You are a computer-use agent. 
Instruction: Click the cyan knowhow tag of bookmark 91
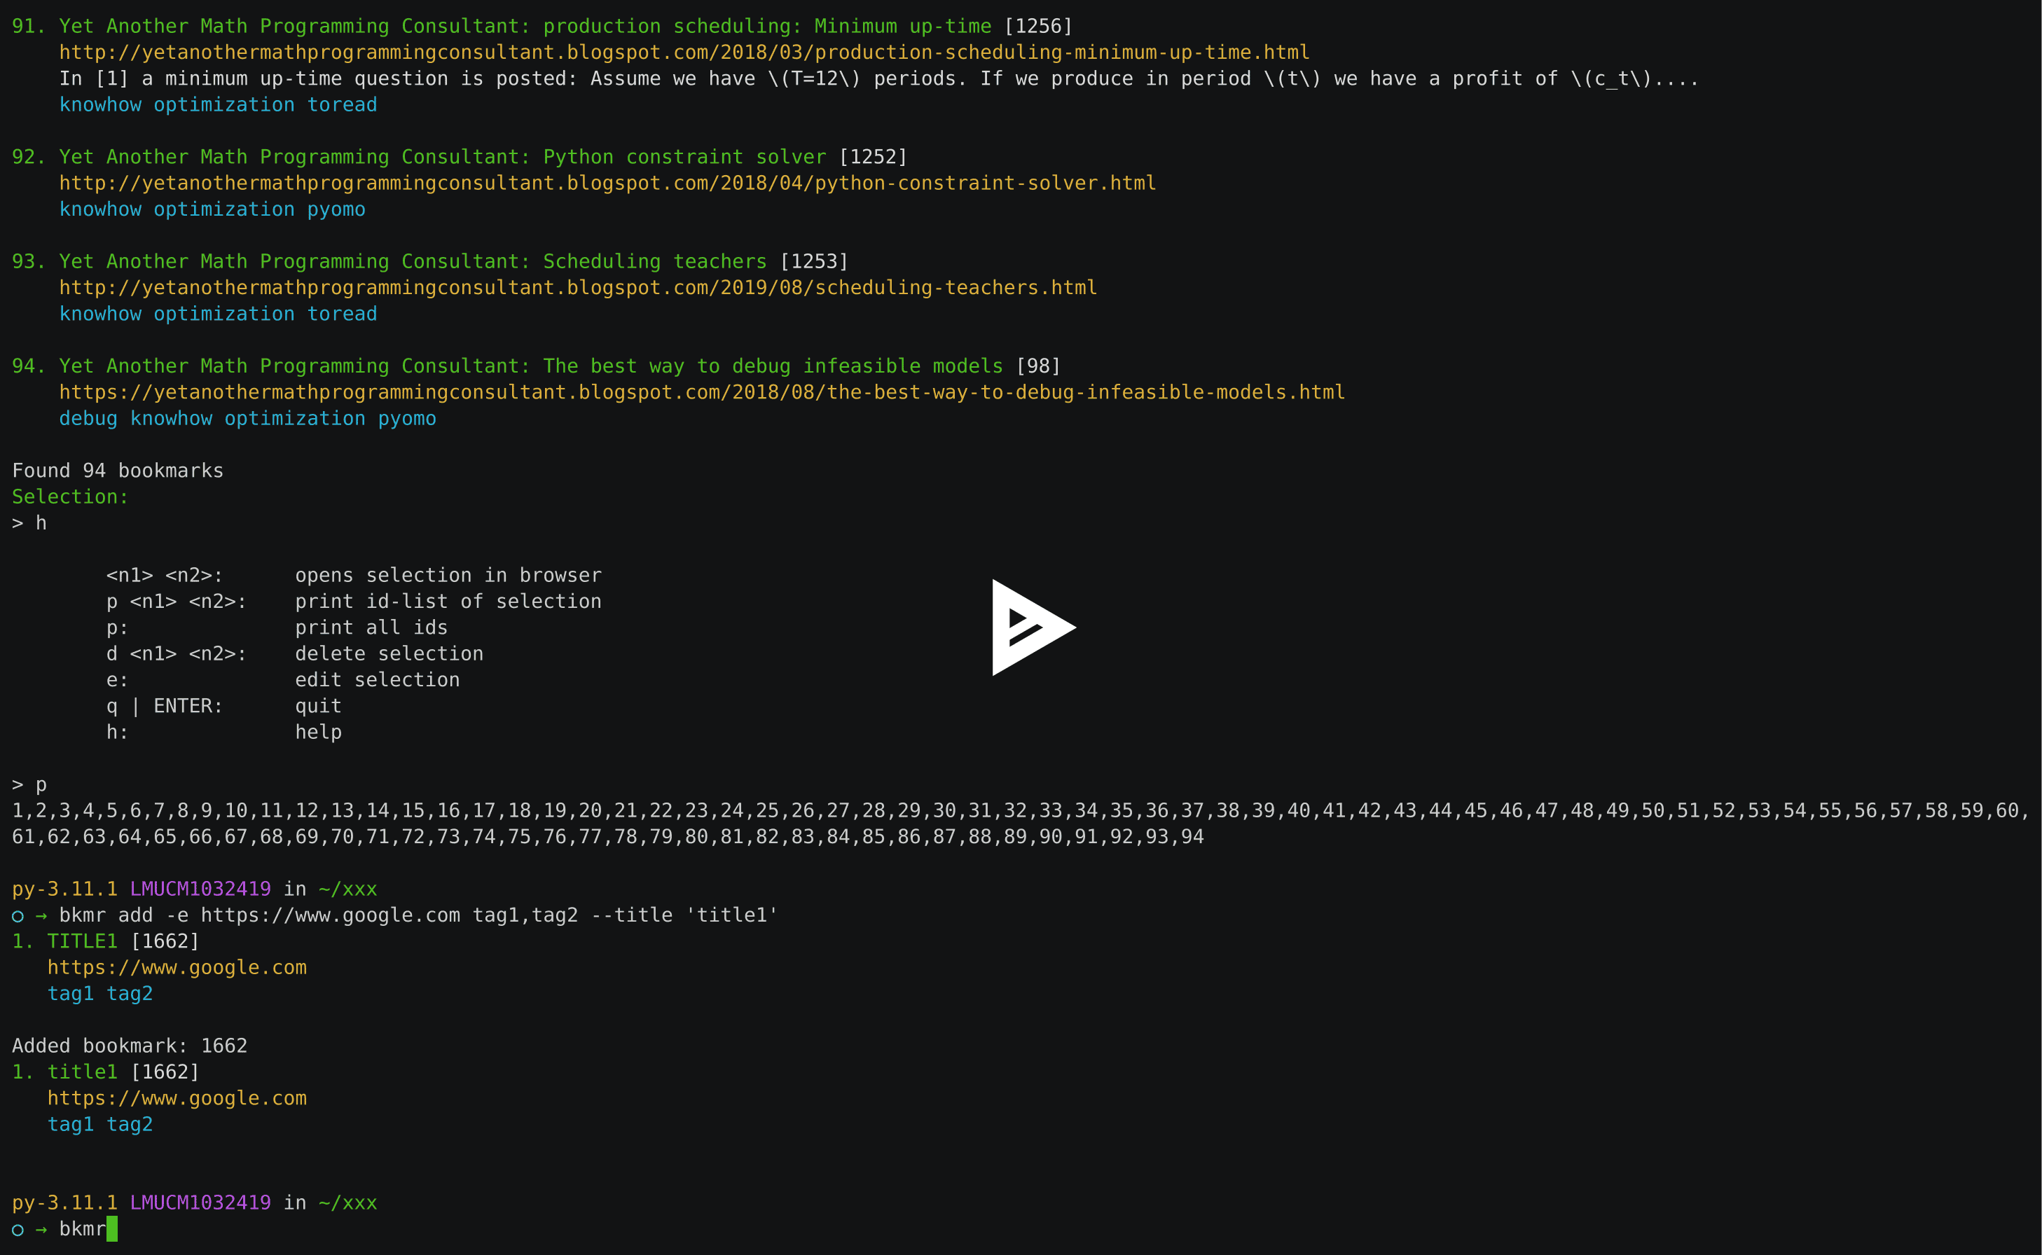(x=102, y=104)
